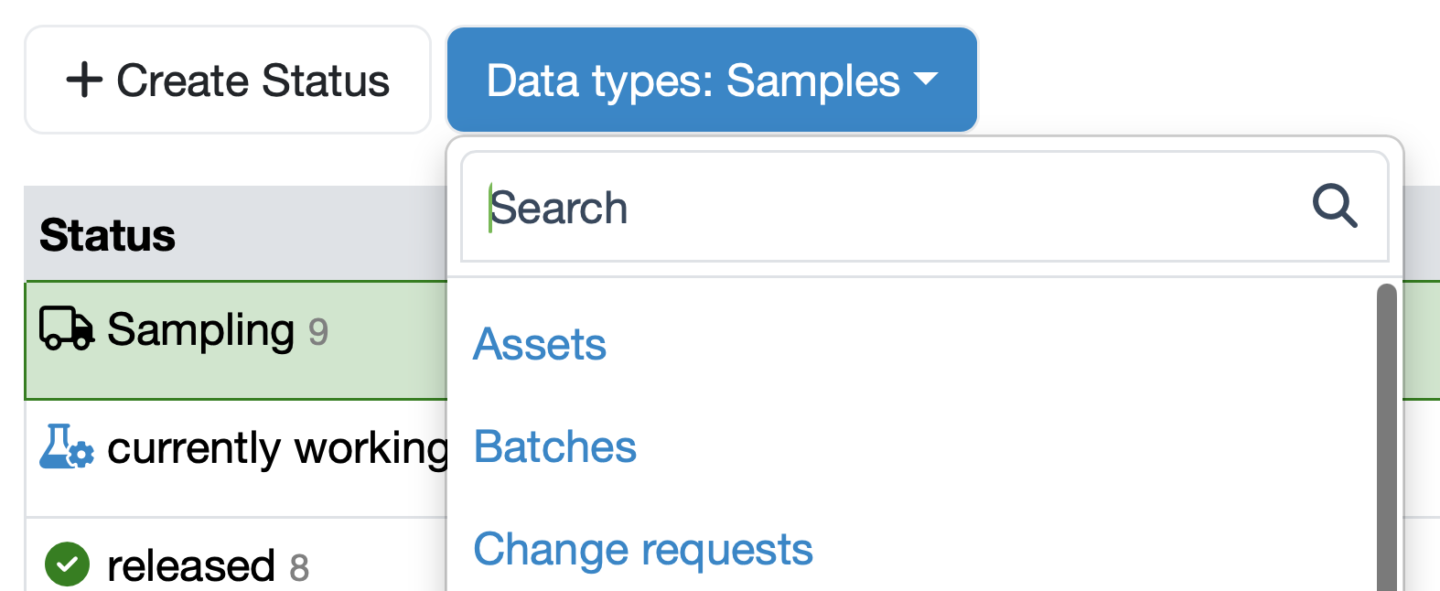The width and height of the screenshot is (1440, 591).
Task: Click the caret arrow on Data types button
Action: 926,80
